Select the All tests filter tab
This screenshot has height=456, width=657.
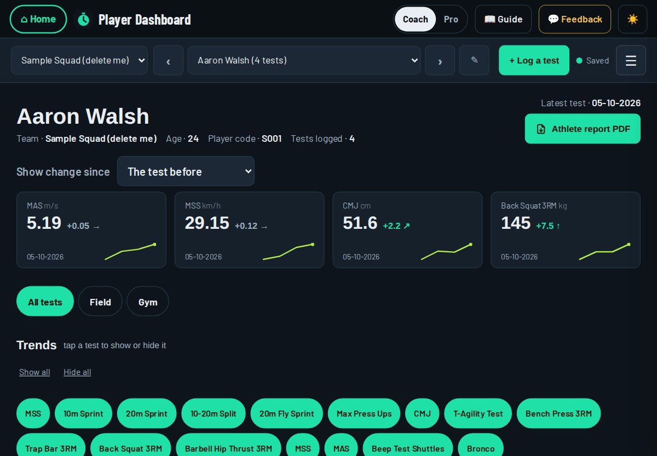click(x=45, y=302)
